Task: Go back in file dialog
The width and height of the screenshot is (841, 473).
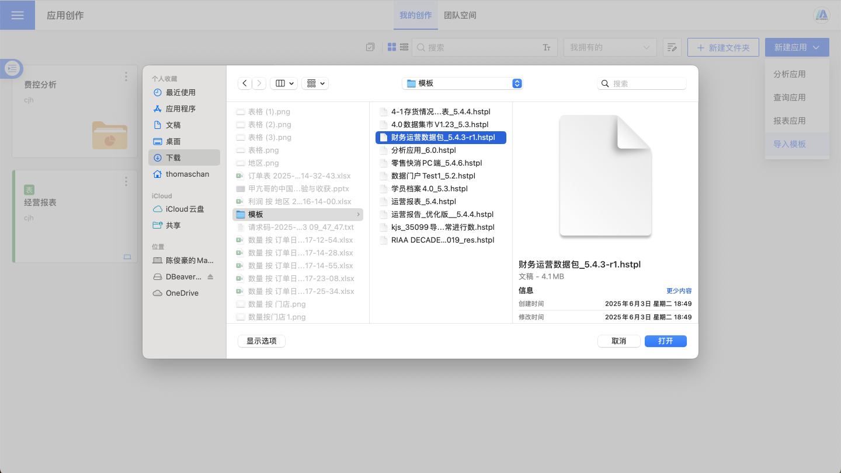Action: (245, 83)
